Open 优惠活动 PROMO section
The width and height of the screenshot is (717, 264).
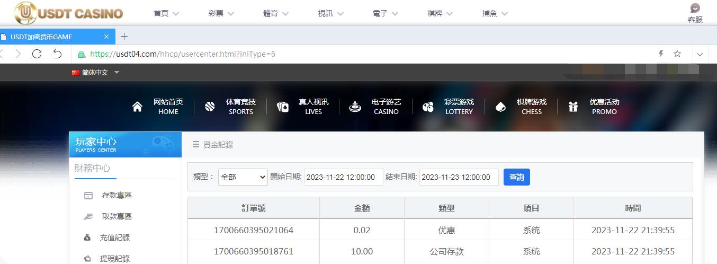click(604, 107)
